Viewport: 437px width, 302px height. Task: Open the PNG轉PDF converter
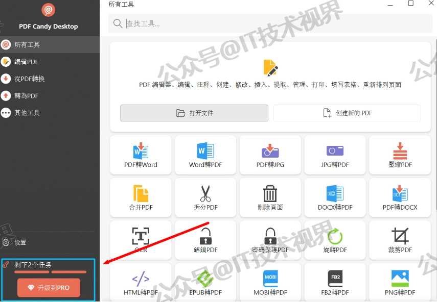point(400,283)
